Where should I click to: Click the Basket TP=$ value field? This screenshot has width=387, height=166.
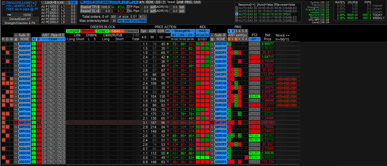(105, 7)
